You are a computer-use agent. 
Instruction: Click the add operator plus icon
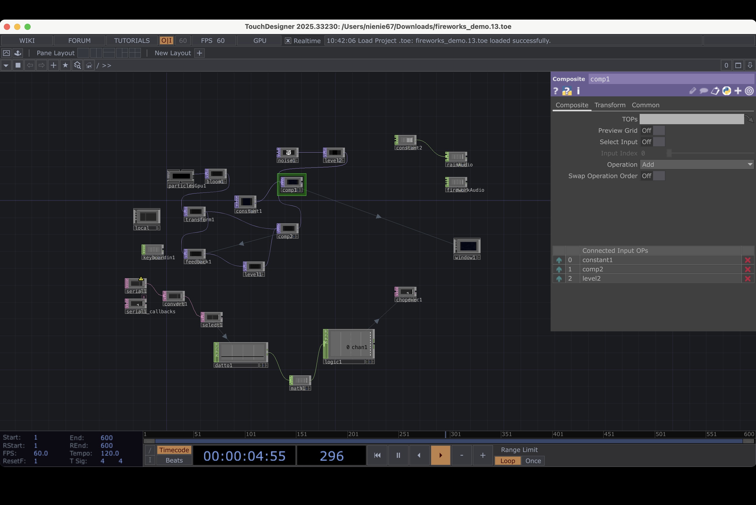pyautogui.click(x=53, y=65)
